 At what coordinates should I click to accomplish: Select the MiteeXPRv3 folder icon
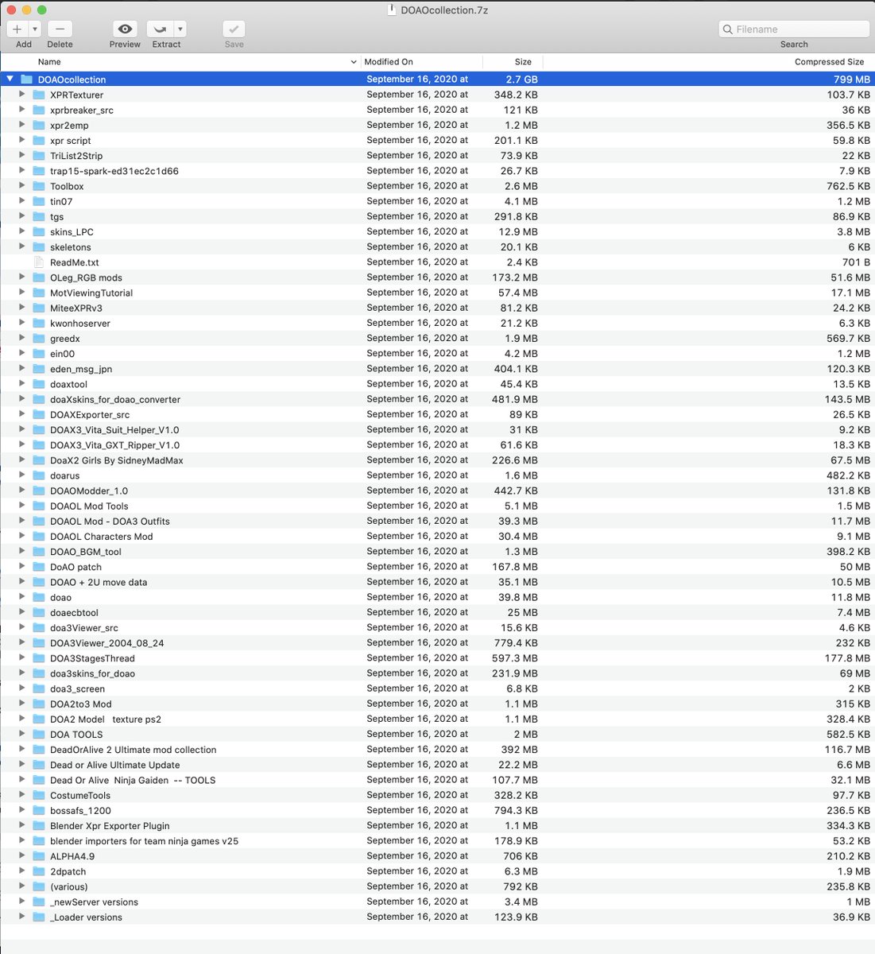tap(39, 308)
